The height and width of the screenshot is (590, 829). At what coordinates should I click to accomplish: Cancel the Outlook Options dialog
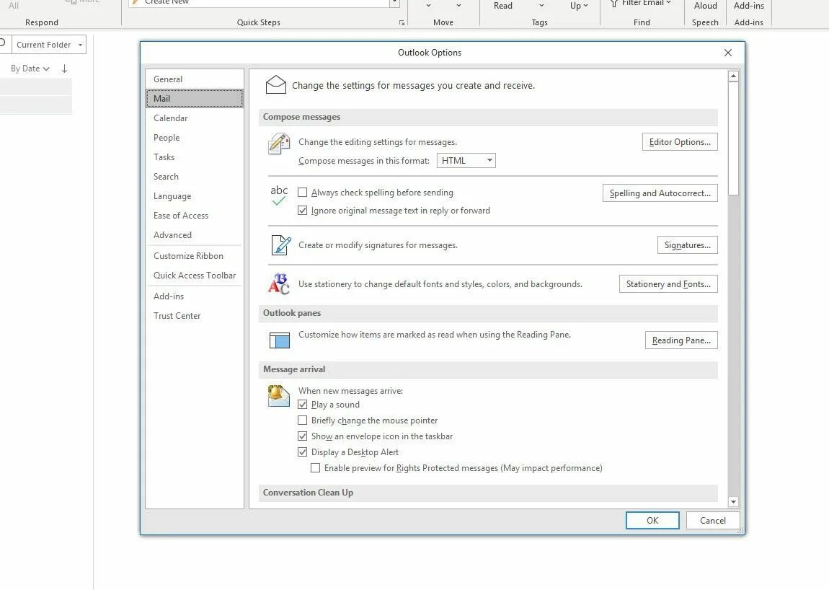(x=713, y=521)
